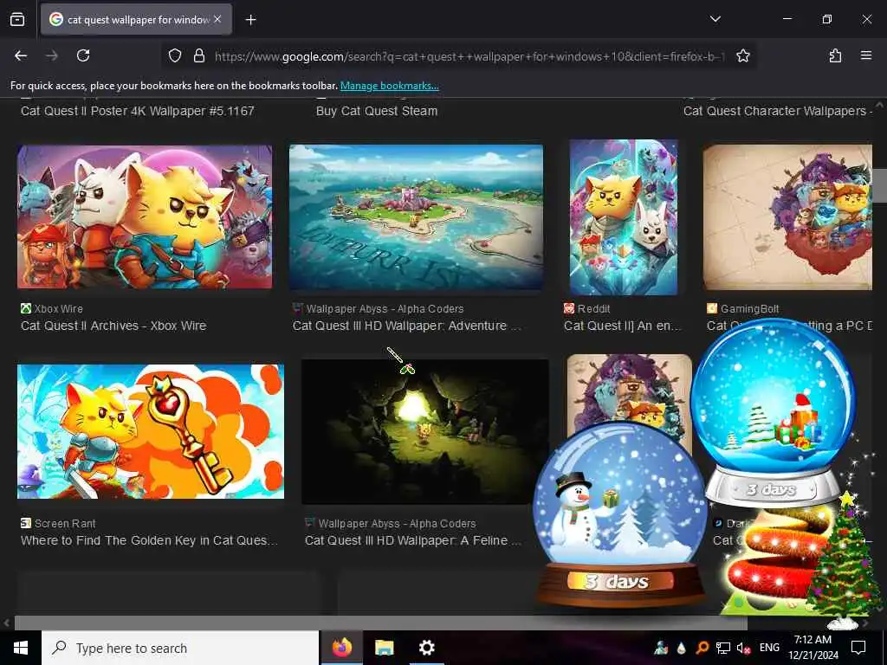The width and height of the screenshot is (887, 665).
Task: Open the Firefox application hamburger menu
Action: click(x=865, y=55)
